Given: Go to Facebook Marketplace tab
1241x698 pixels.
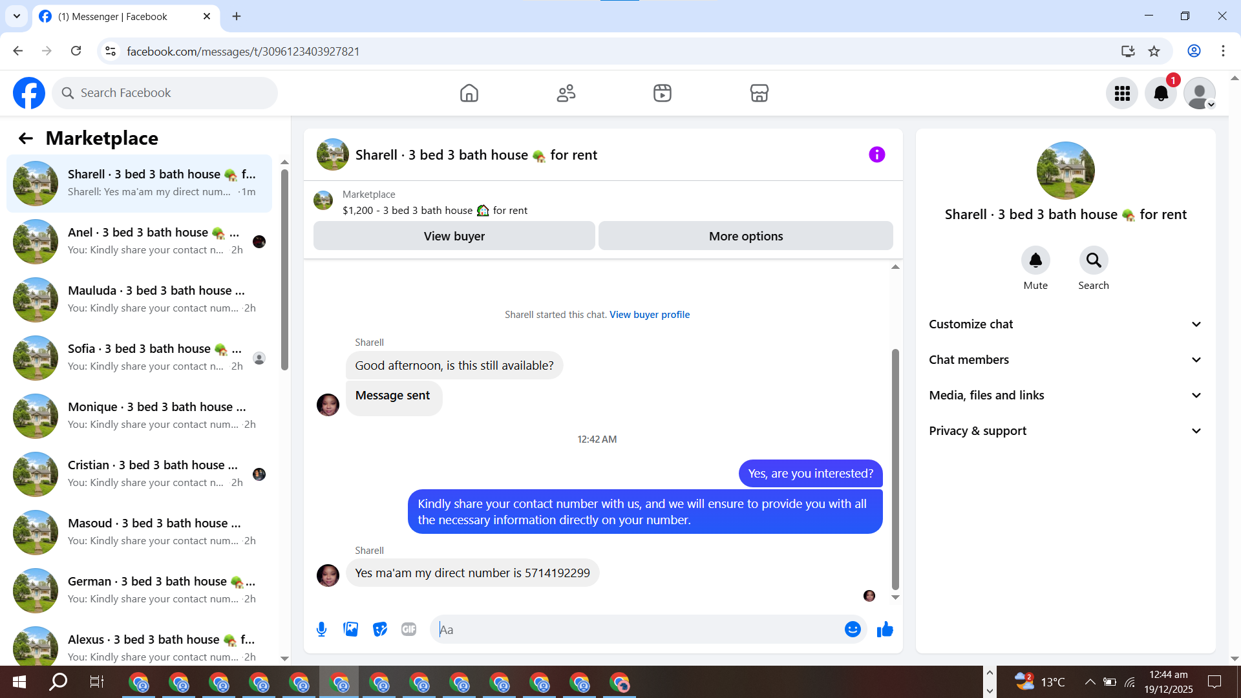Looking at the screenshot, I should pos(759,94).
